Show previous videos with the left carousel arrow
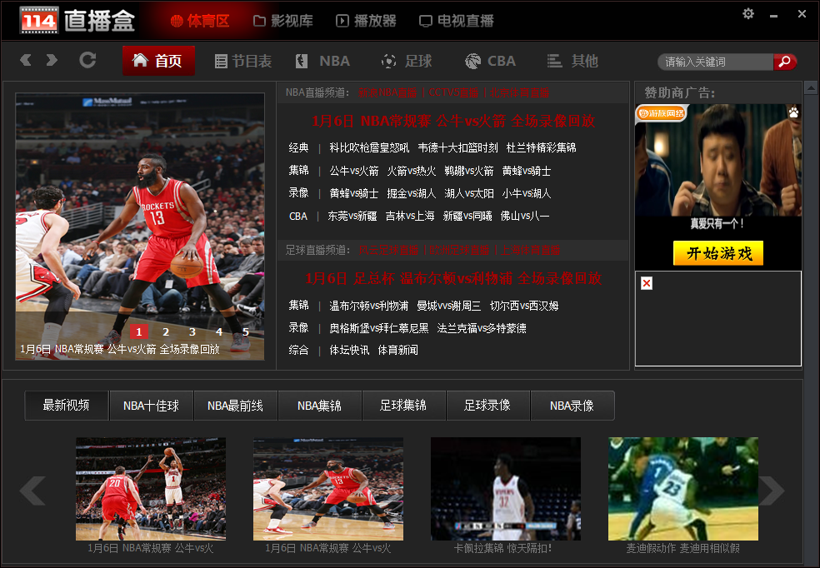The width and height of the screenshot is (820, 568). coord(32,491)
